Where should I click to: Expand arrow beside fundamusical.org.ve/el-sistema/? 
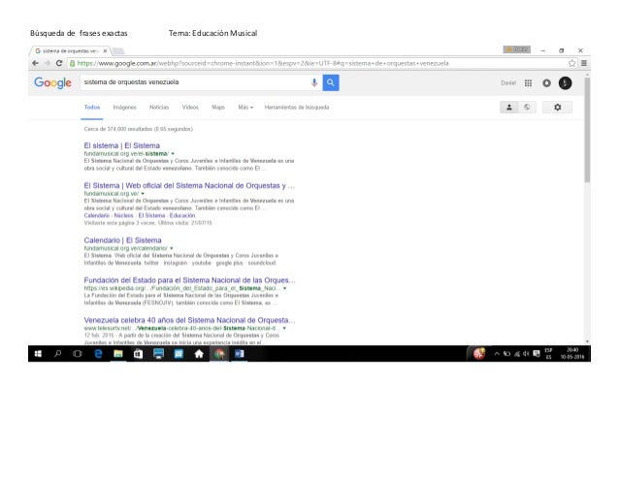click(173, 154)
